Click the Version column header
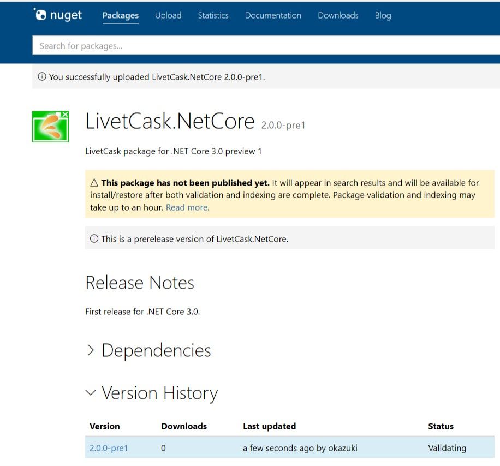500x466 pixels. pos(105,426)
